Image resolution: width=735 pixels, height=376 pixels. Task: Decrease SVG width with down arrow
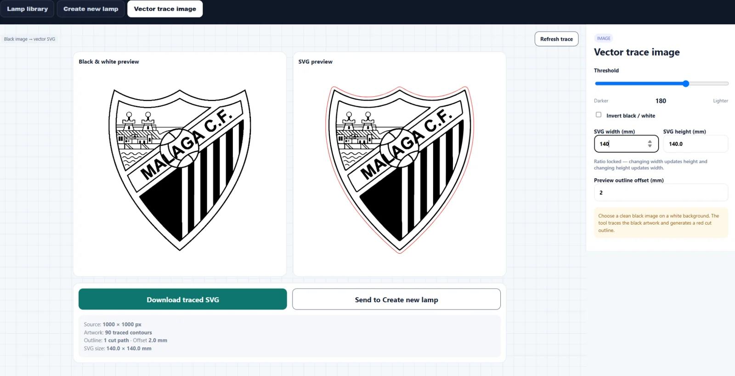(x=650, y=146)
